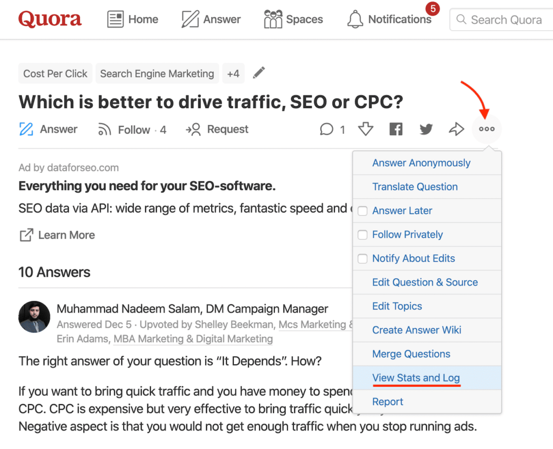
Task: Click the Learn More ad link
Action: point(66,235)
